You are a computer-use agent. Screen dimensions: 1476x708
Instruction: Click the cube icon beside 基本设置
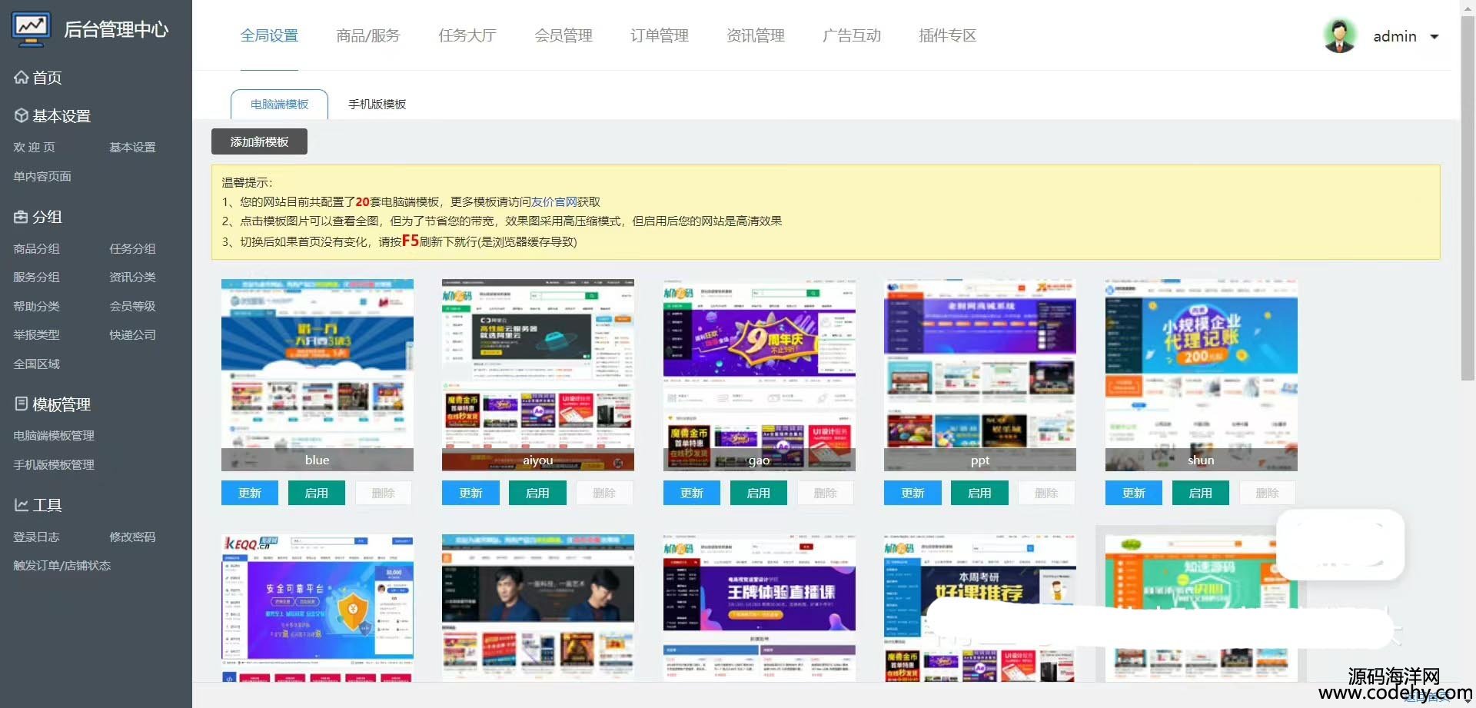click(x=21, y=115)
